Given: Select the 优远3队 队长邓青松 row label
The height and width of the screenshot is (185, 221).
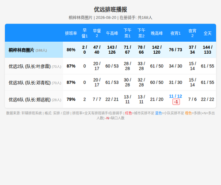Looking at the screenshot, I should pos(35,83).
